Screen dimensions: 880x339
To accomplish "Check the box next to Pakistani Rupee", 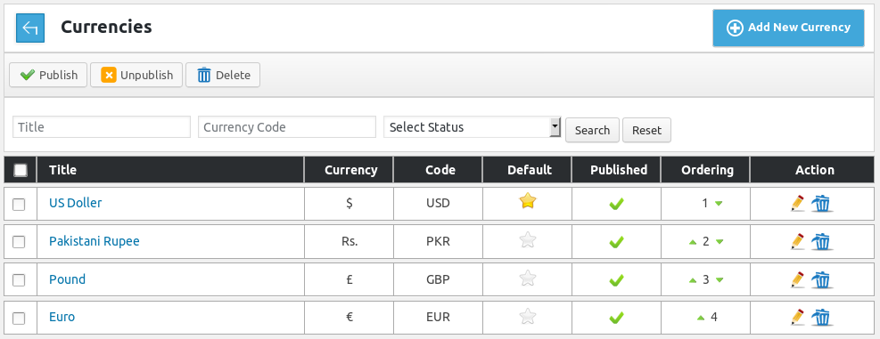I will 19,242.
